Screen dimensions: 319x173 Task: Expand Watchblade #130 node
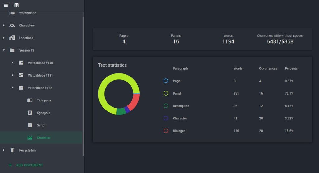[x=12, y=63]
